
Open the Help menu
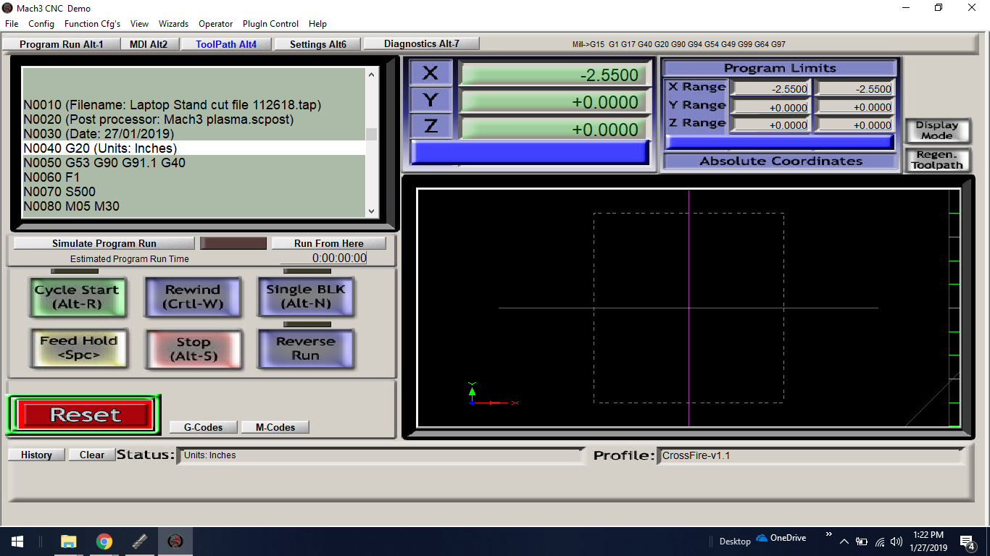point(317,24)
